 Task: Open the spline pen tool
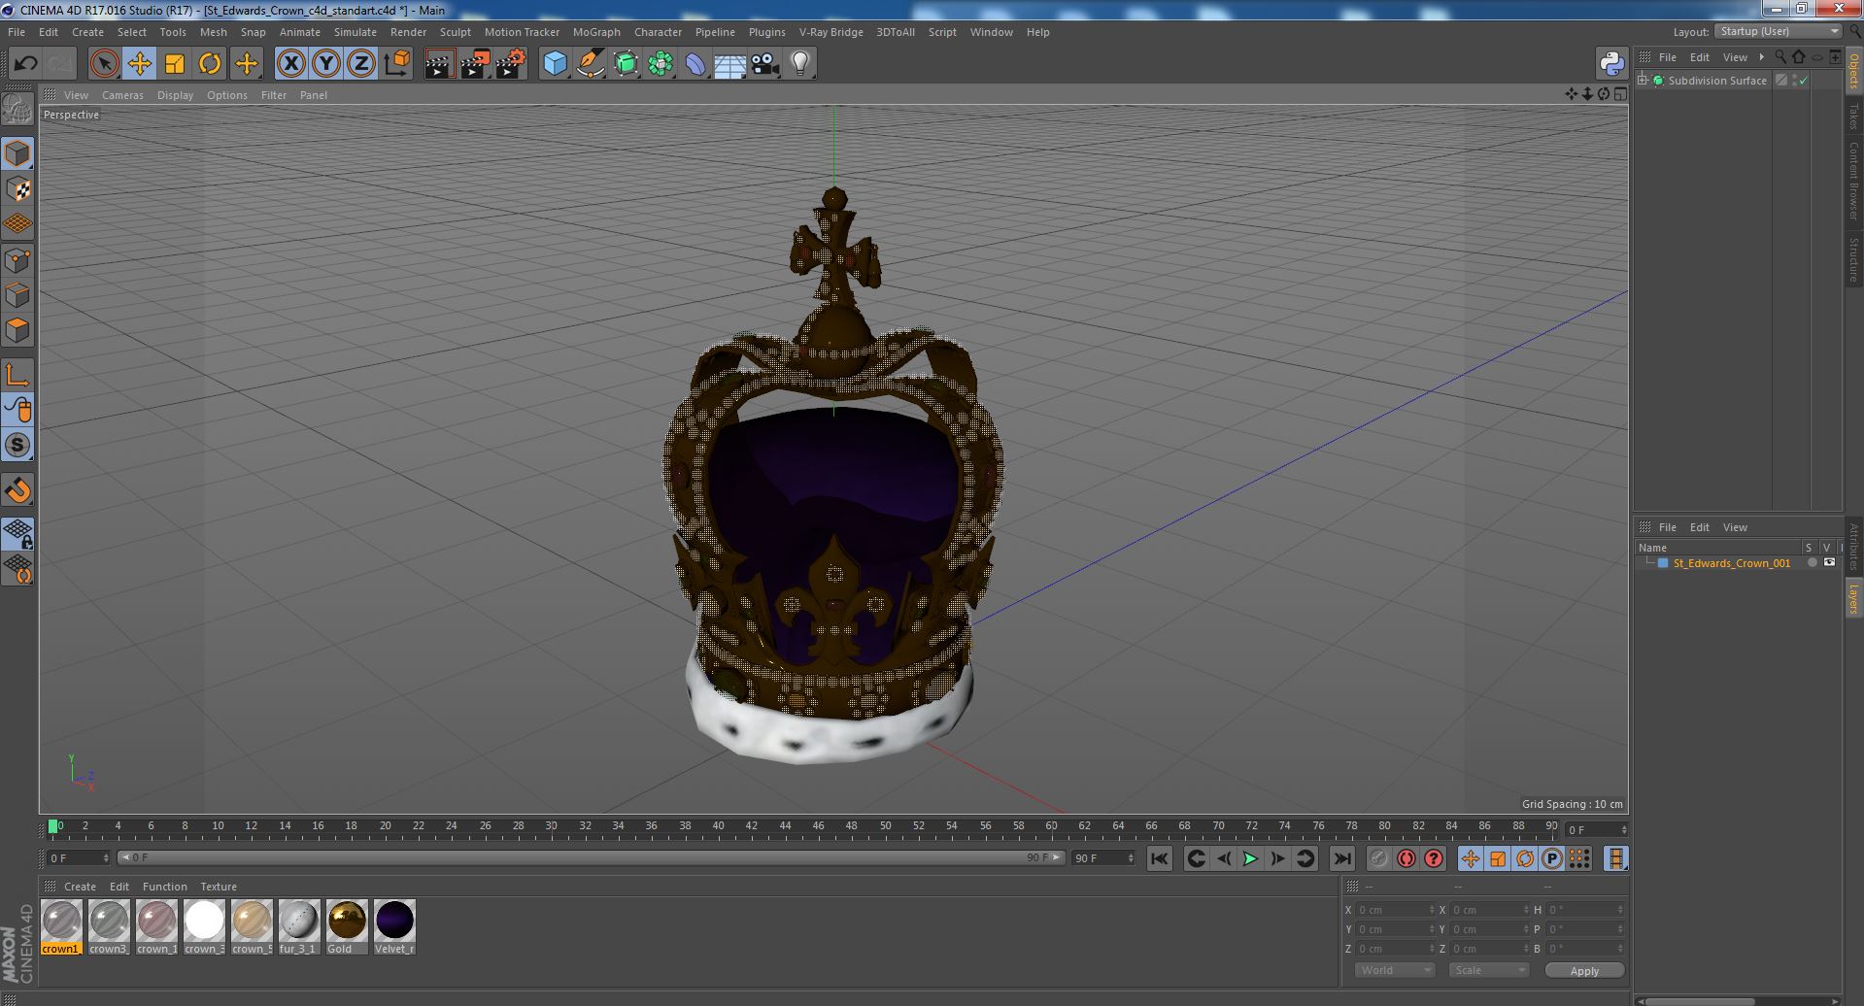[x=591, y=64]
